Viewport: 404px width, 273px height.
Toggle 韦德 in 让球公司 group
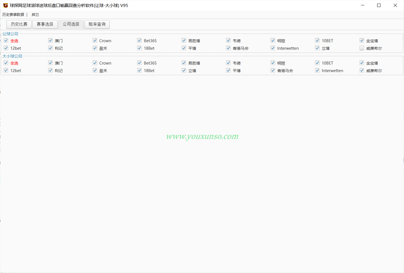pos(228,41)
